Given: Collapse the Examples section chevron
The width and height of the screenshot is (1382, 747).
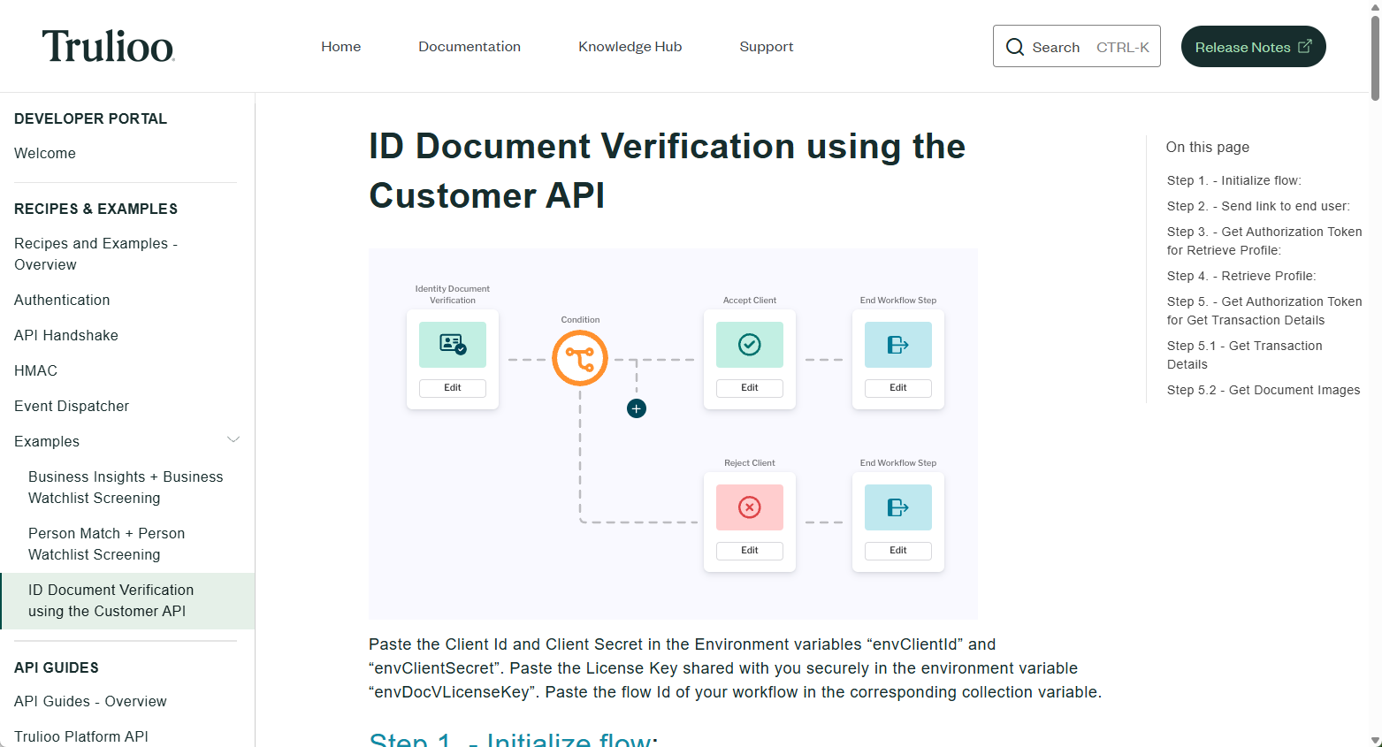Looking at the screenshot, I should (233, 440).
